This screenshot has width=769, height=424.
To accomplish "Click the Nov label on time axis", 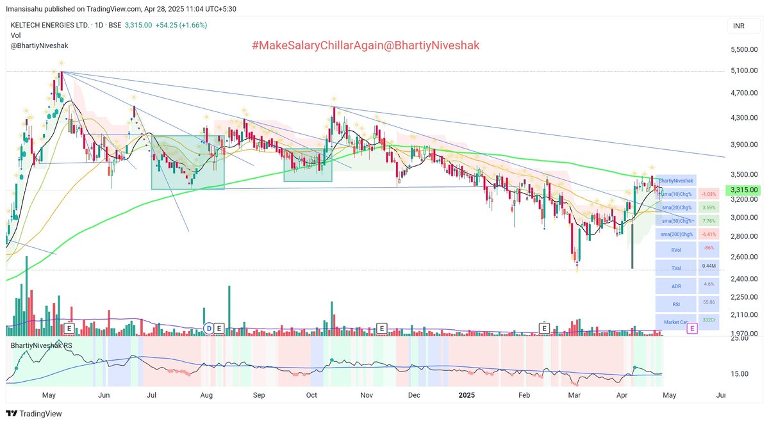I will tap(366, 395).
